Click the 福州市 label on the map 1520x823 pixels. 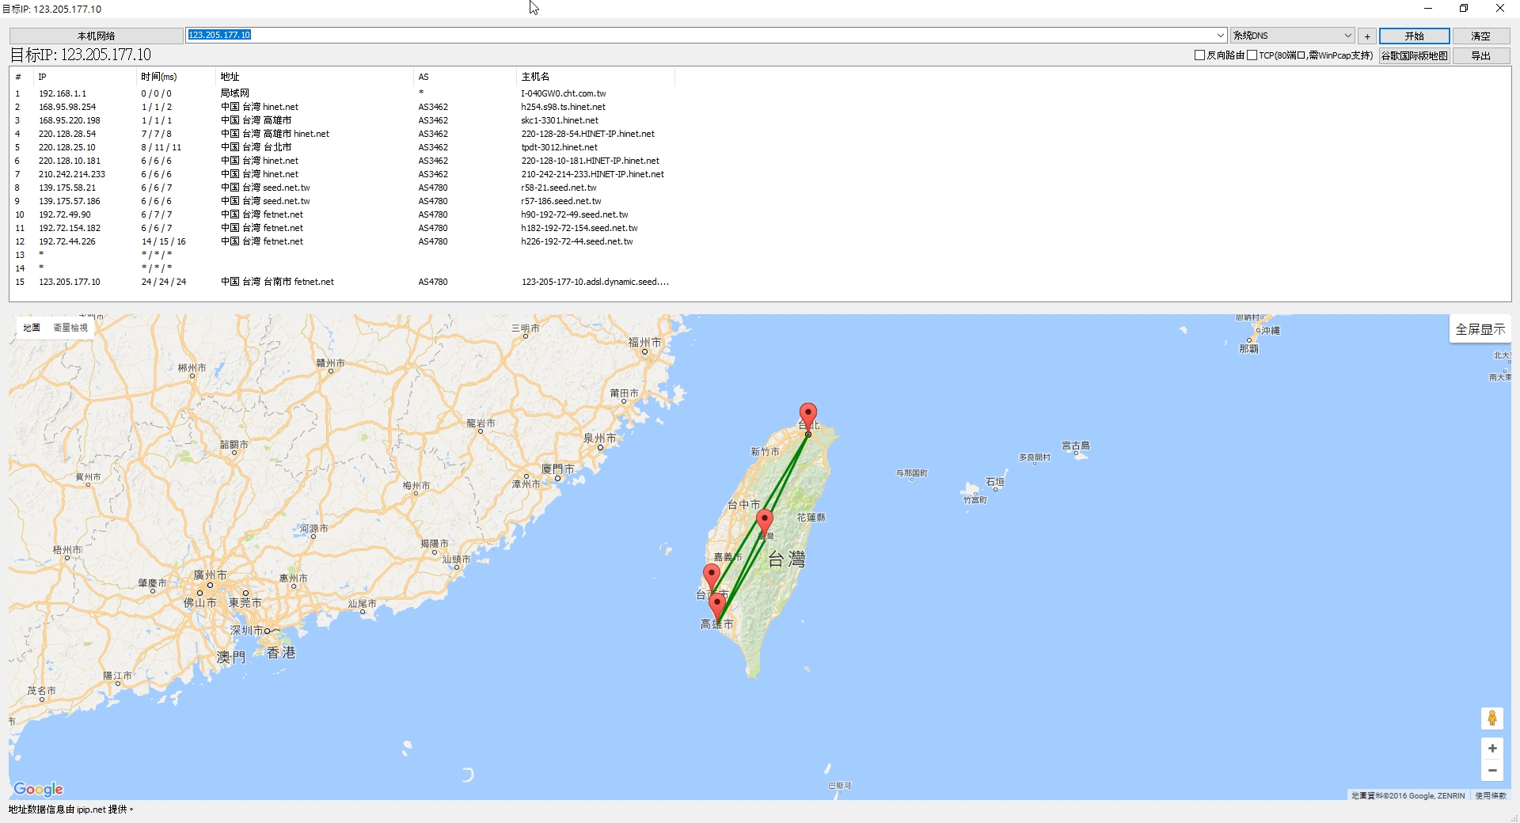click(644, 343)
